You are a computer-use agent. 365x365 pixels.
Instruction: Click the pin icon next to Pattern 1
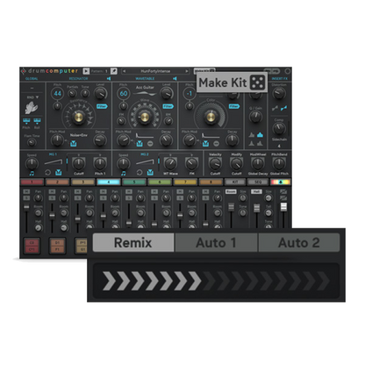[114, 71]
